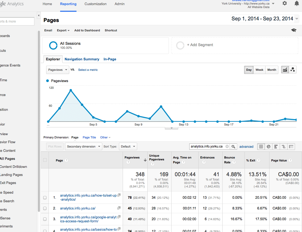Check the row 3 access-request-form checkbox

point(45,219)
